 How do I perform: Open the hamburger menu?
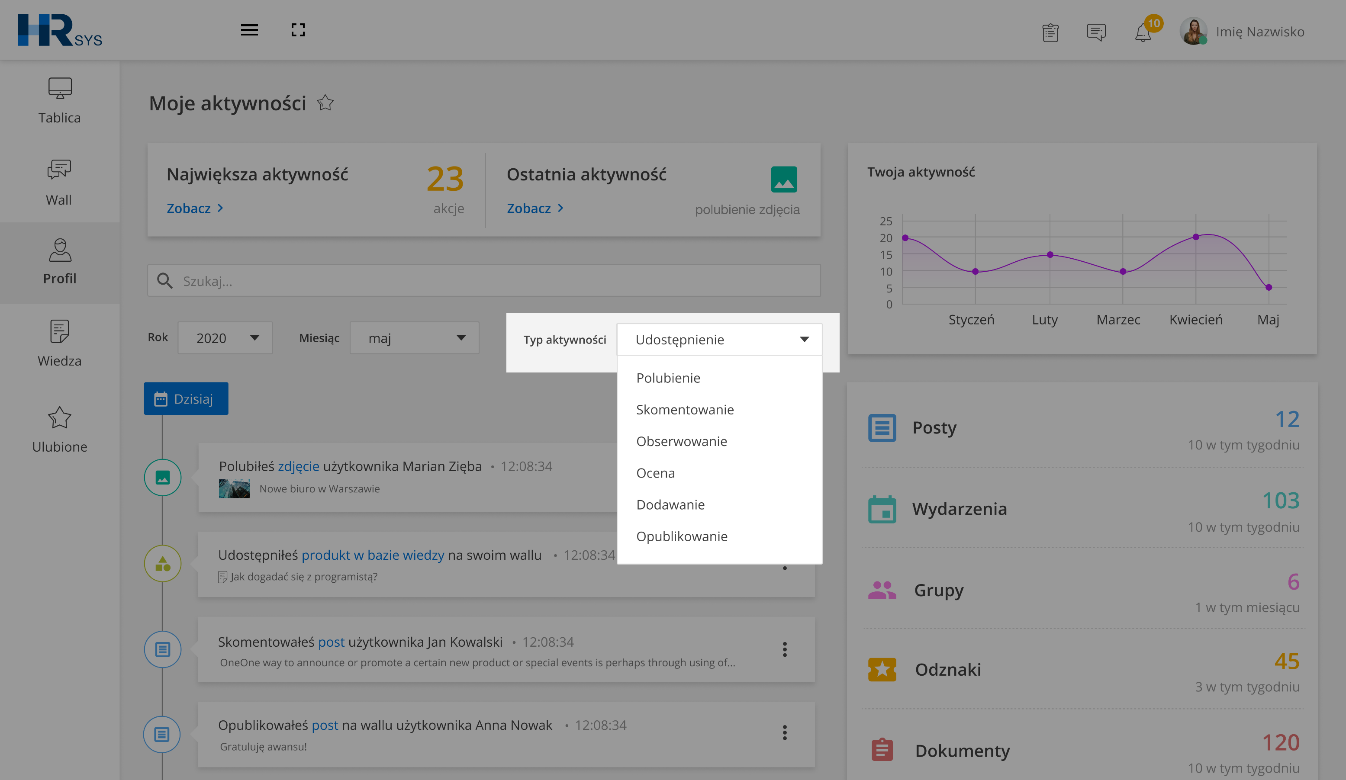point(249,30)
